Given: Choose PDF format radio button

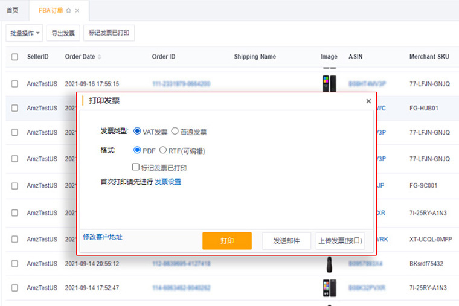Looking at the screenshot, I should tap(137, 150).
